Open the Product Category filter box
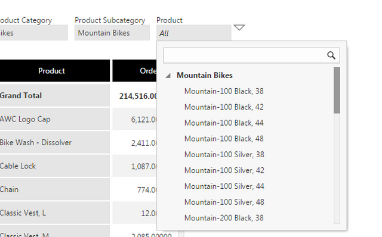This screenshot has width=382, height=237. click(x=33, y=33)
